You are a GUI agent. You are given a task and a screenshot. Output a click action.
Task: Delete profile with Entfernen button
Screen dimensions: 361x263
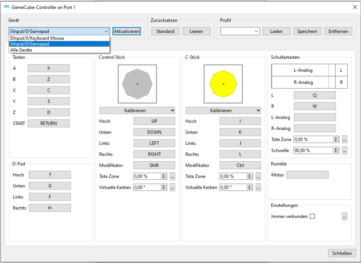coord(338,31)
